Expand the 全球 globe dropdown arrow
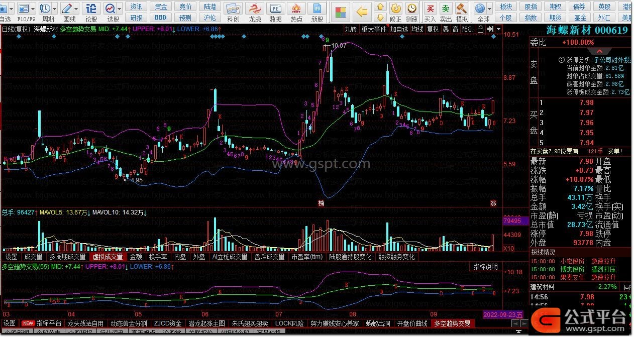This screenshot has width=634, height=337. 489,9
